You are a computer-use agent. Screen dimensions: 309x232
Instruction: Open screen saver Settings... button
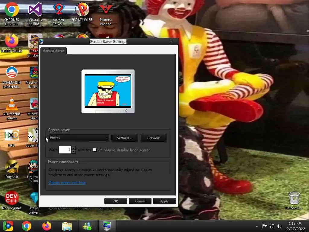coord(124,138)
